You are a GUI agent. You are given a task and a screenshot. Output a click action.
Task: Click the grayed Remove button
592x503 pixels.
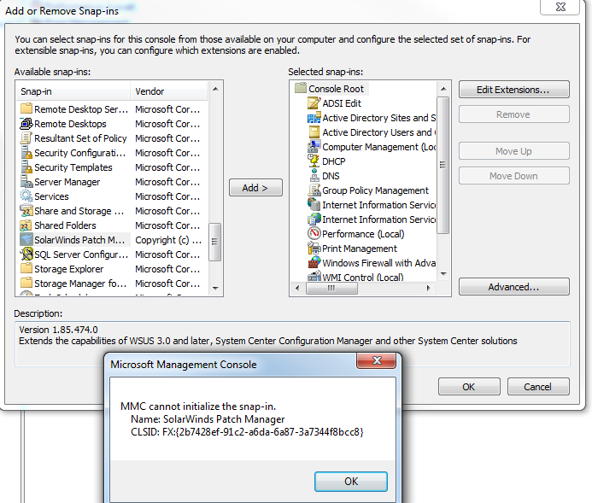coord(514,114)
